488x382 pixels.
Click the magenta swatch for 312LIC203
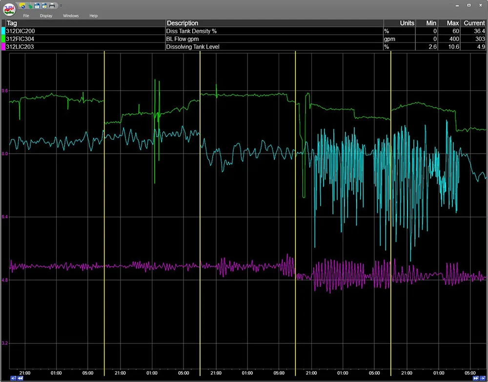(3, 46)
